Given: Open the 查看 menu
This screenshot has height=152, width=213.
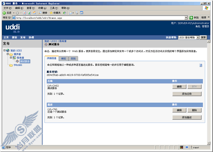Looking at the screenshot, I should [31, 8].
